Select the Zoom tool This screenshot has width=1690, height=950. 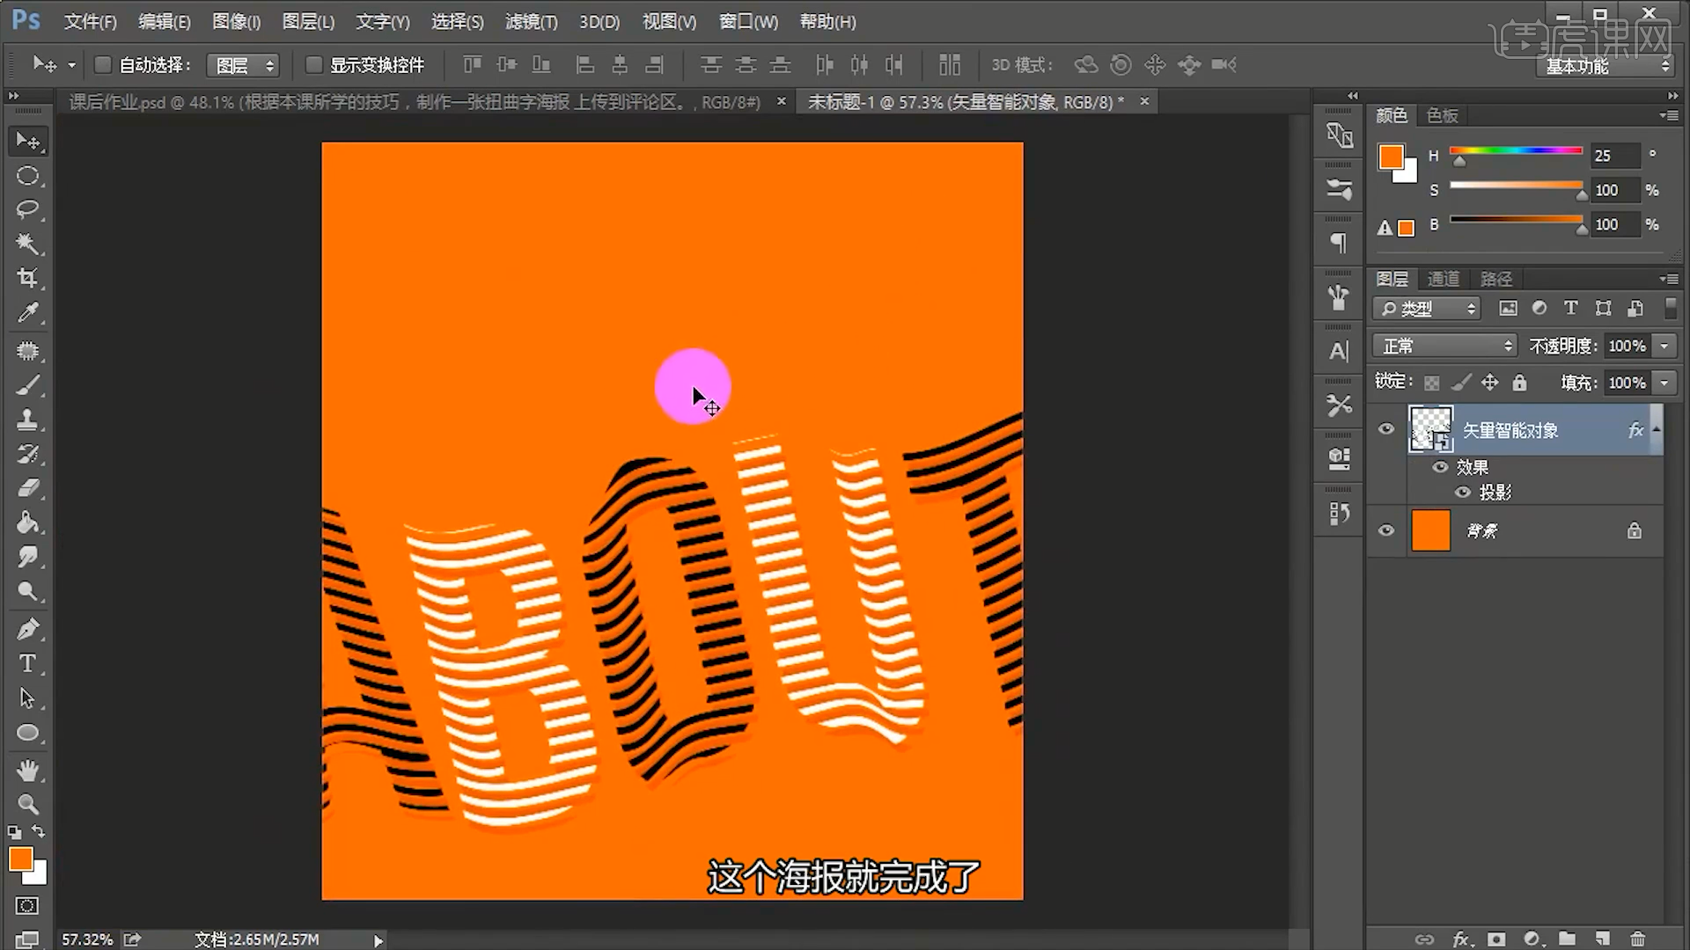click(x=27, y=805)
